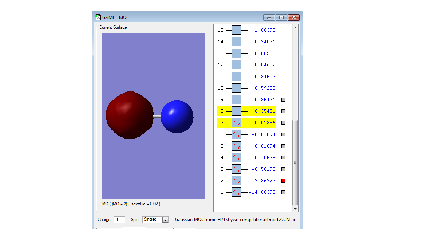The width and height of the screenshot is (431, 242).
Task: Select the occupied orbital box for MO 7
Action: pyautogui.click(x=236, y=123)
